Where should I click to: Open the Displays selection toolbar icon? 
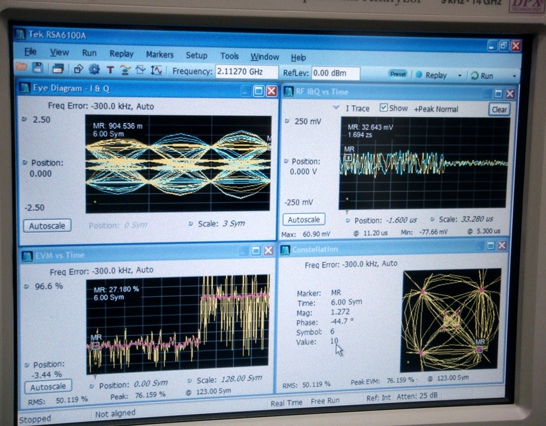coord(58,69)
